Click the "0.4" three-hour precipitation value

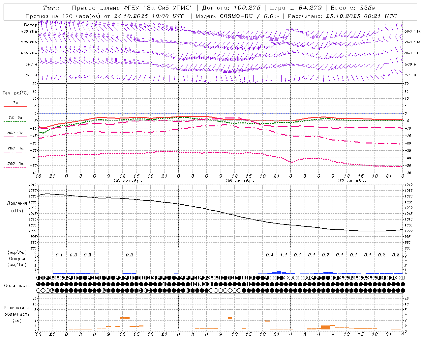(270, 255)
